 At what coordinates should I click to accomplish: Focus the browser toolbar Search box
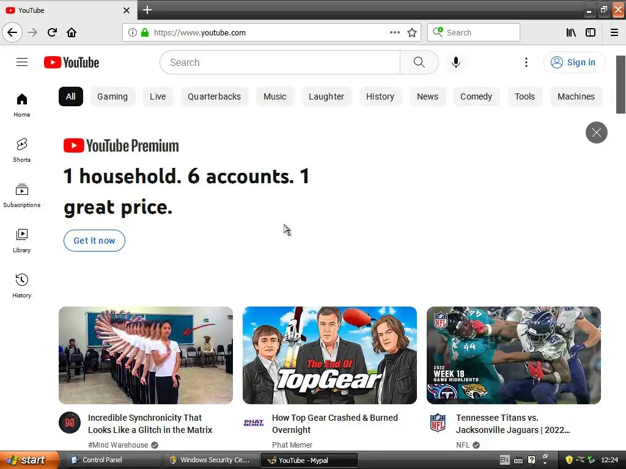pyautogui.click(x=474, y=32)
